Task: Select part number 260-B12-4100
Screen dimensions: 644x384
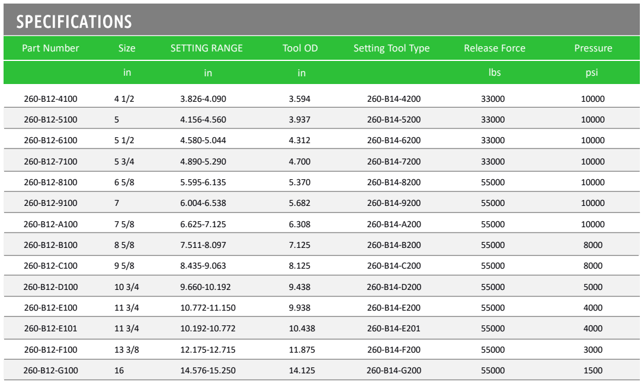Action: coord(50,99)
